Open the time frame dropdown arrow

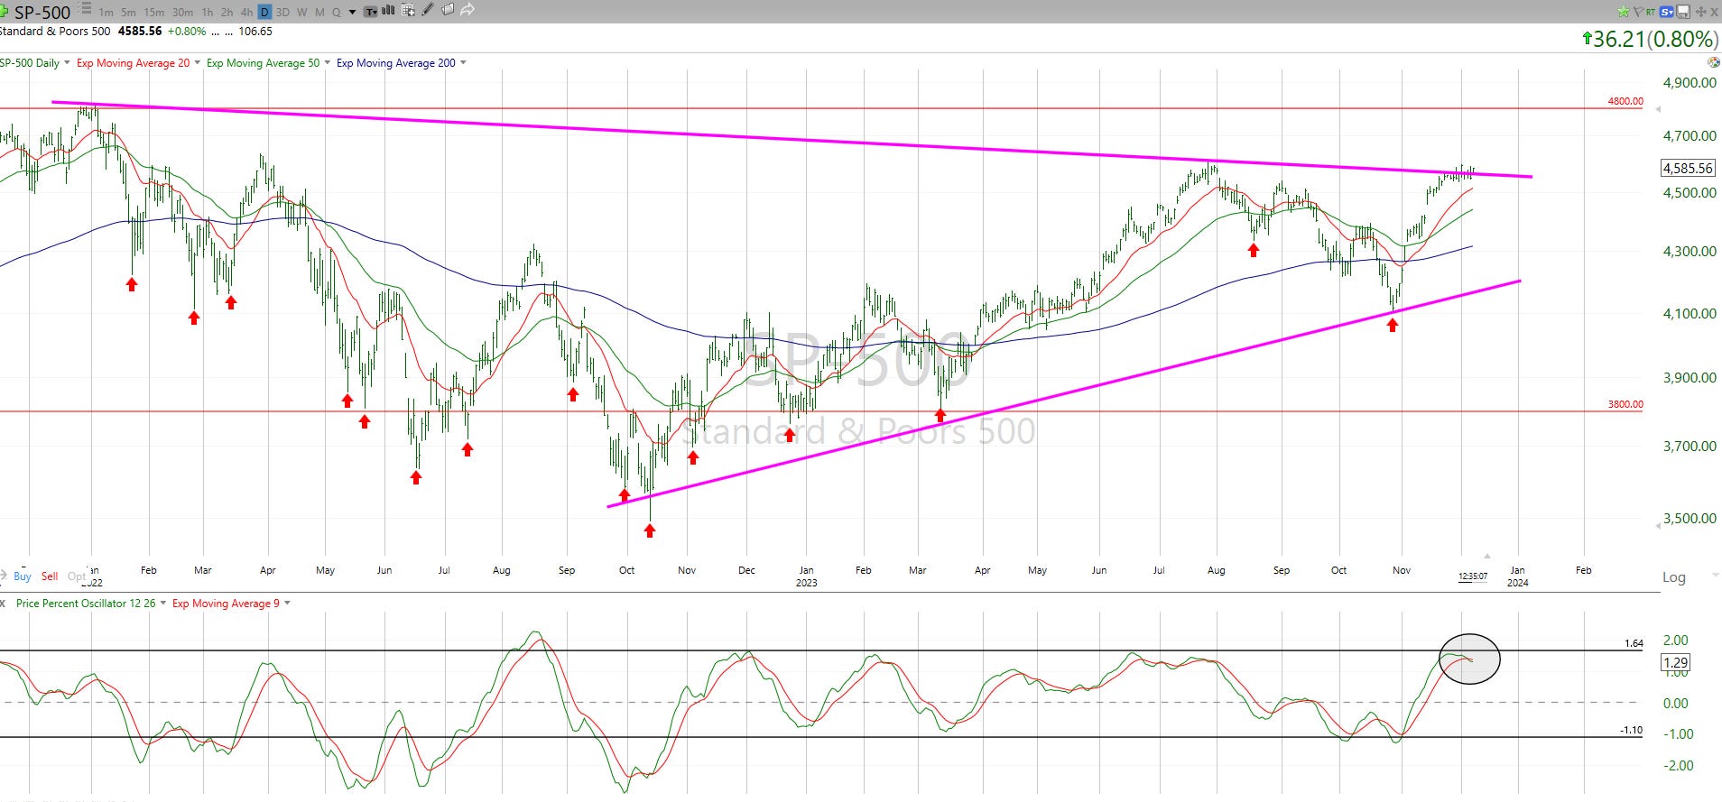point(352,13)
